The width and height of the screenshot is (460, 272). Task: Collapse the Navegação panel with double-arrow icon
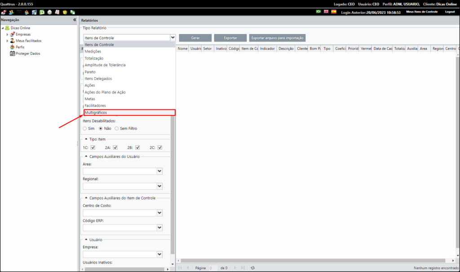tap(75, 20)
